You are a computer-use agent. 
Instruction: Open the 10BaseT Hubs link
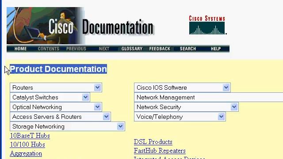pos(30,136)
